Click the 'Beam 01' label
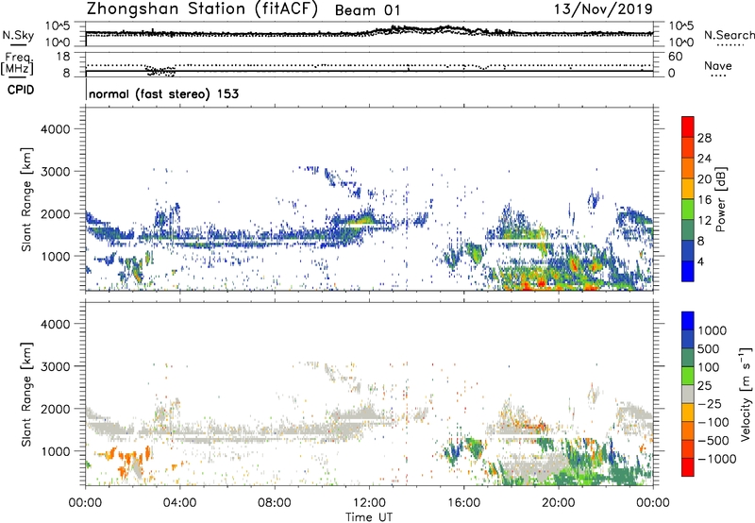 tap(367, 10)
